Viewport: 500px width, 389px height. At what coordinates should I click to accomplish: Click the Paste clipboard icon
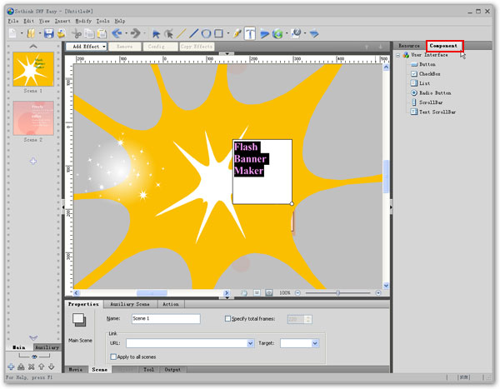(102, 33)
